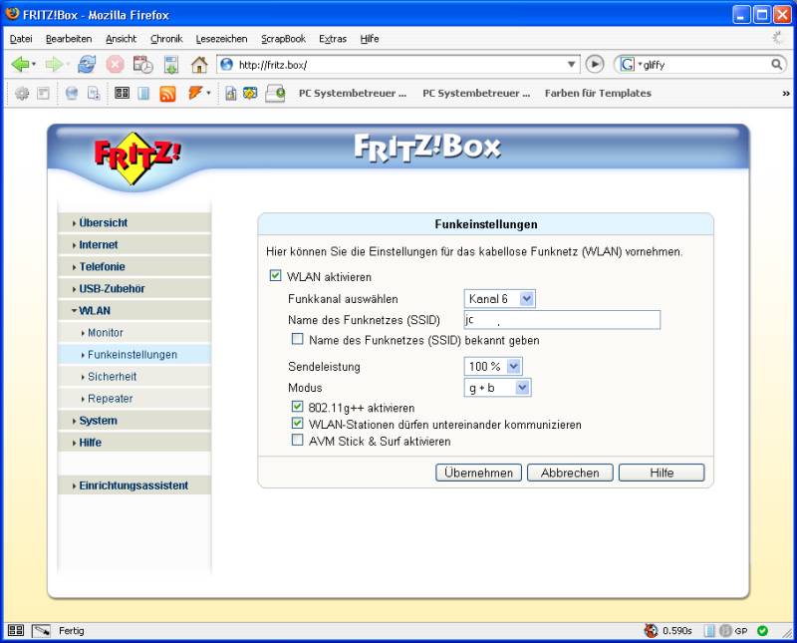Open the Ansicht menu

[x=121, y=39]
